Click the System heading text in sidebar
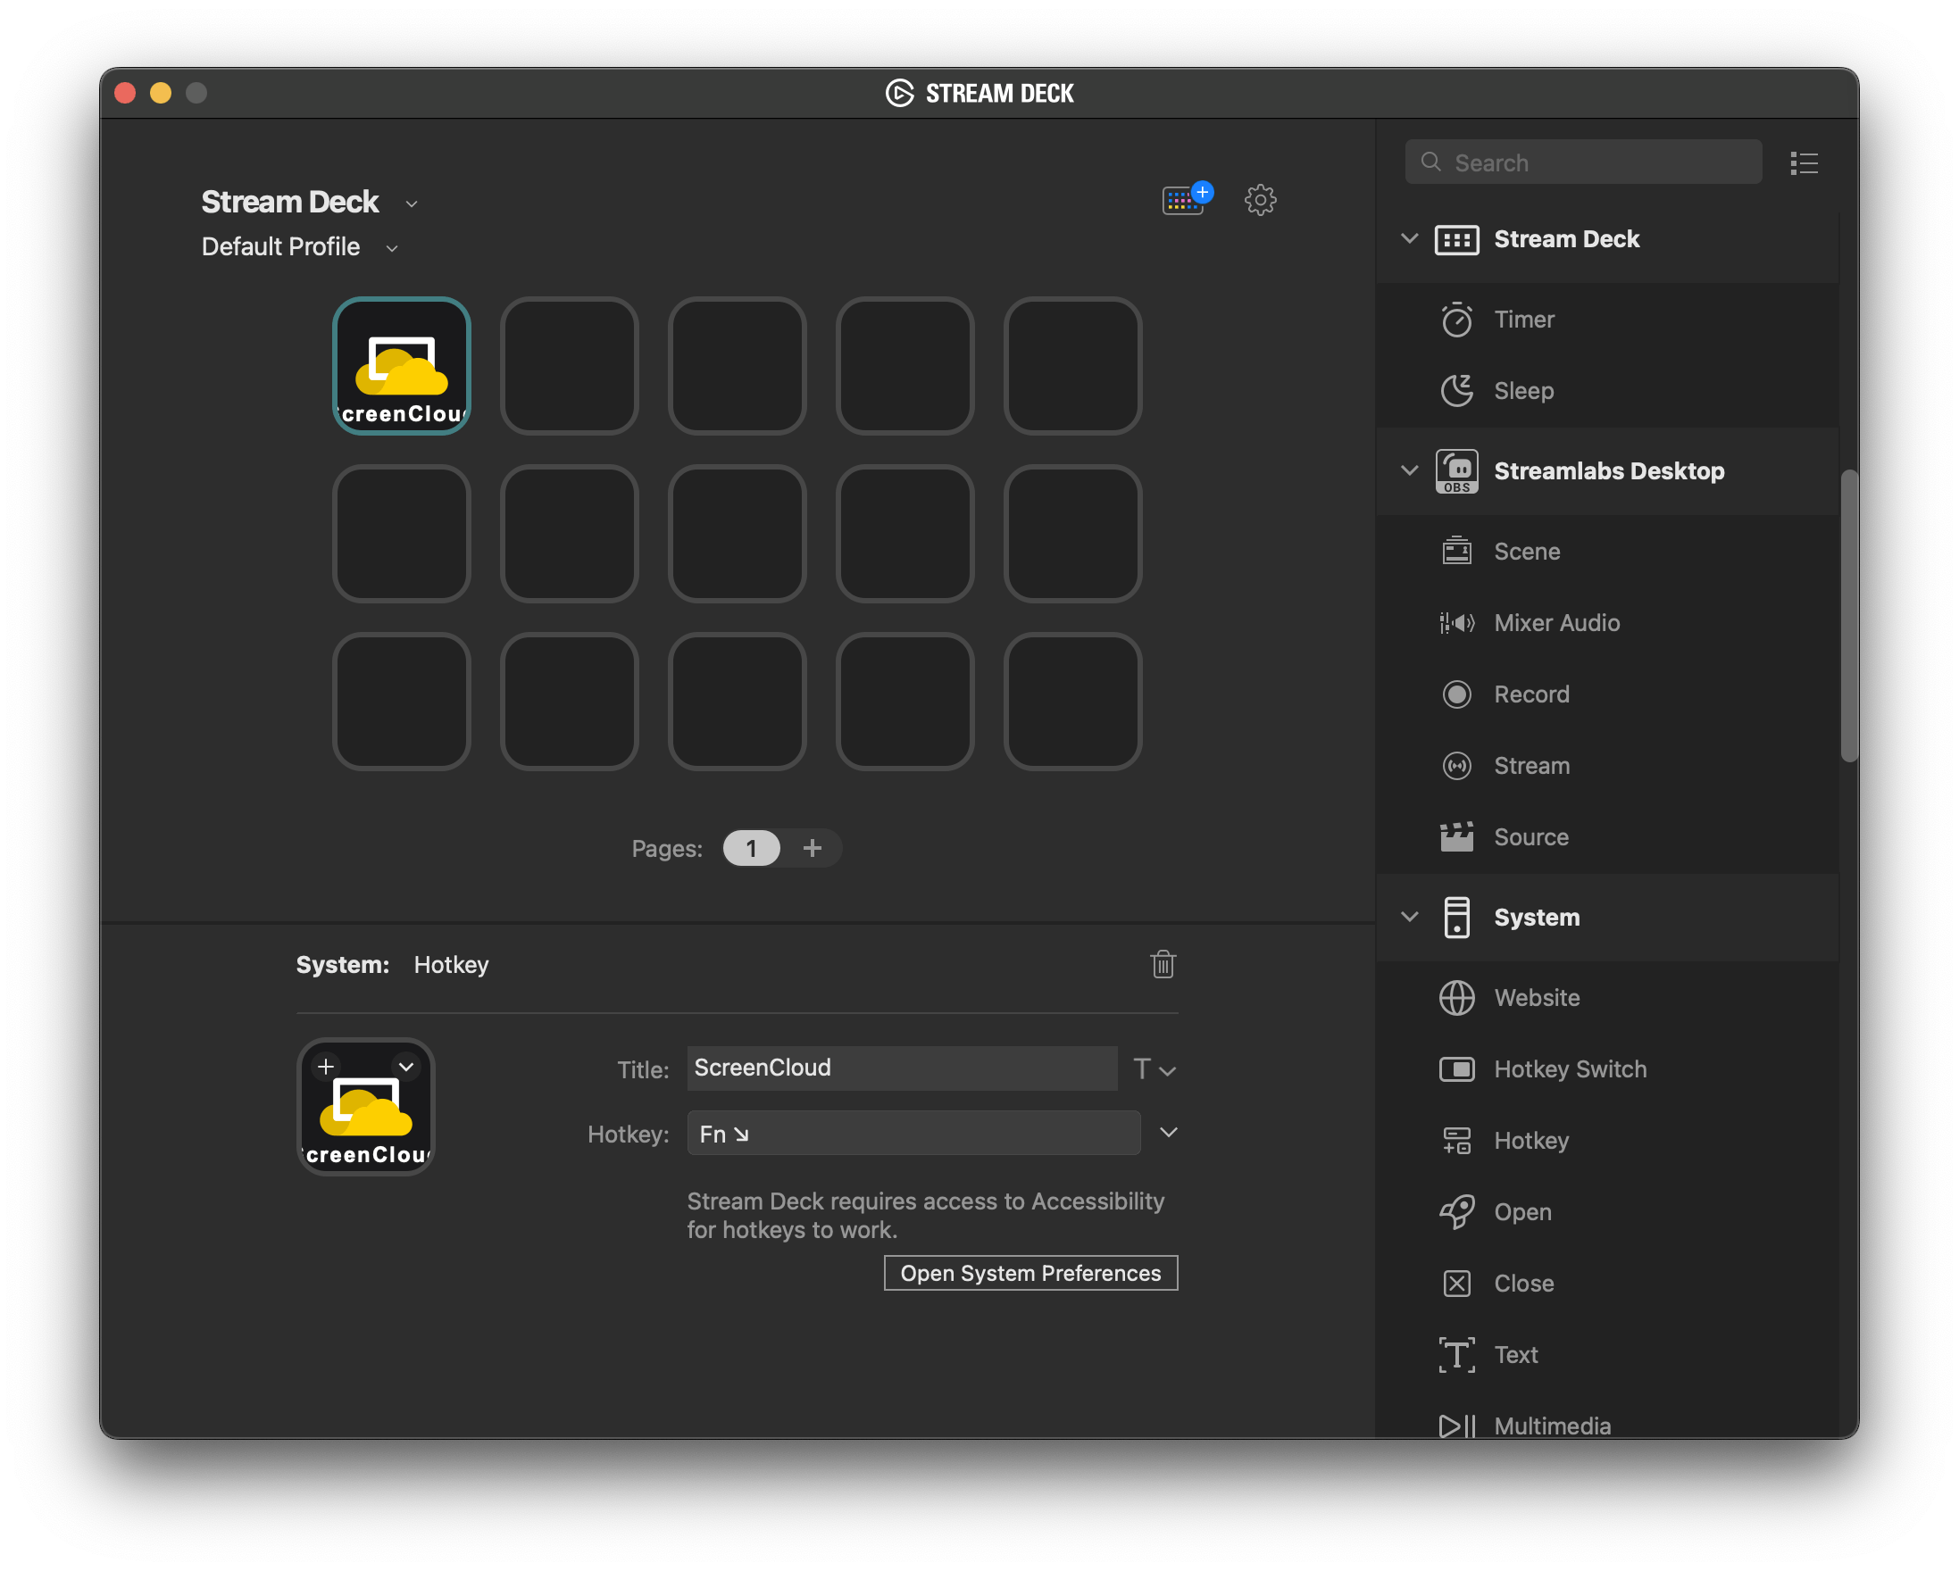Viewport: 1959px width, 1571px height. [1537, 918]
